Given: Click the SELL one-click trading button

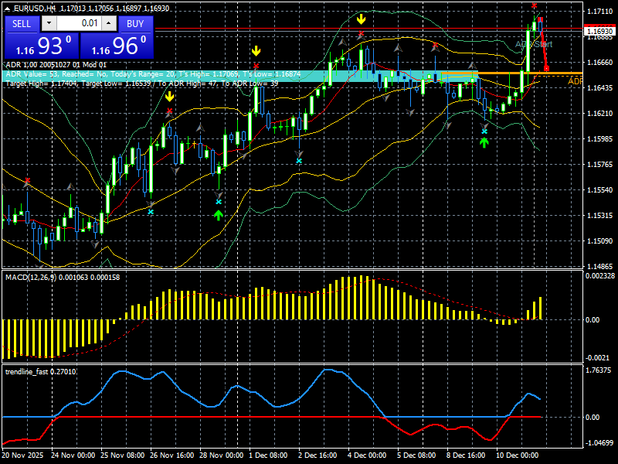Looking at the screenshot, I should point(22,24).
